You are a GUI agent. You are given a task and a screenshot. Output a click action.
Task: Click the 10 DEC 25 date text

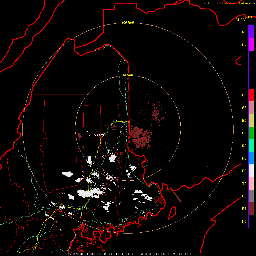pyautogui.click(x=165, y=254)
